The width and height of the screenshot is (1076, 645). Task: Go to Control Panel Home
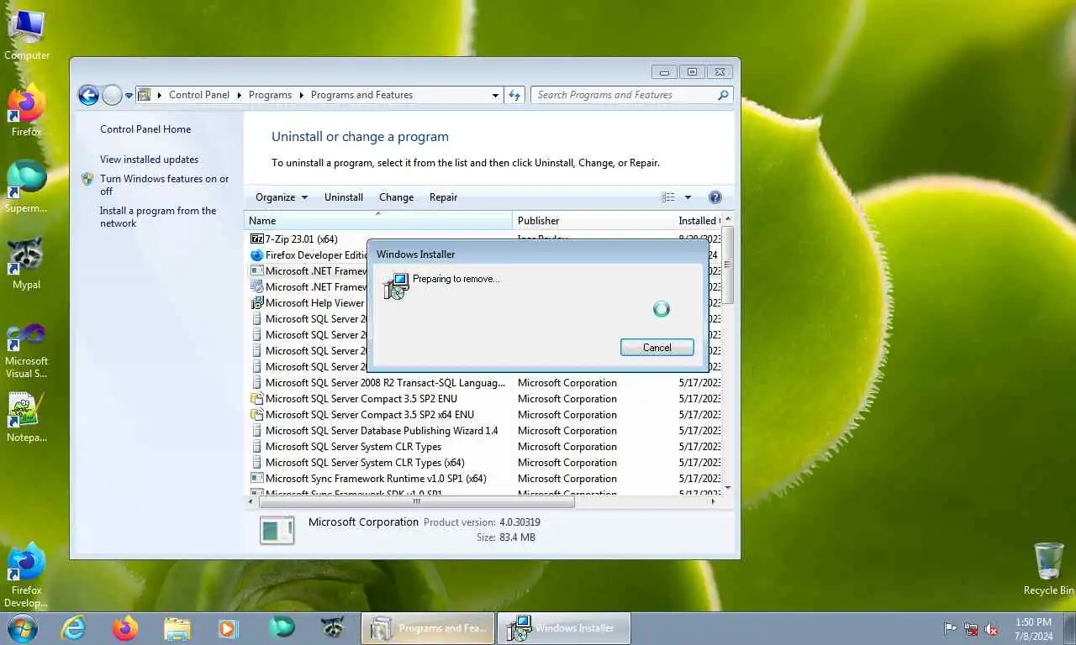point(145,129)
